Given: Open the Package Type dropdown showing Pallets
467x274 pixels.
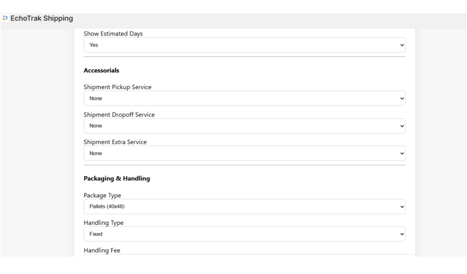Looking at the screenshot, I should tap(244, 207).
